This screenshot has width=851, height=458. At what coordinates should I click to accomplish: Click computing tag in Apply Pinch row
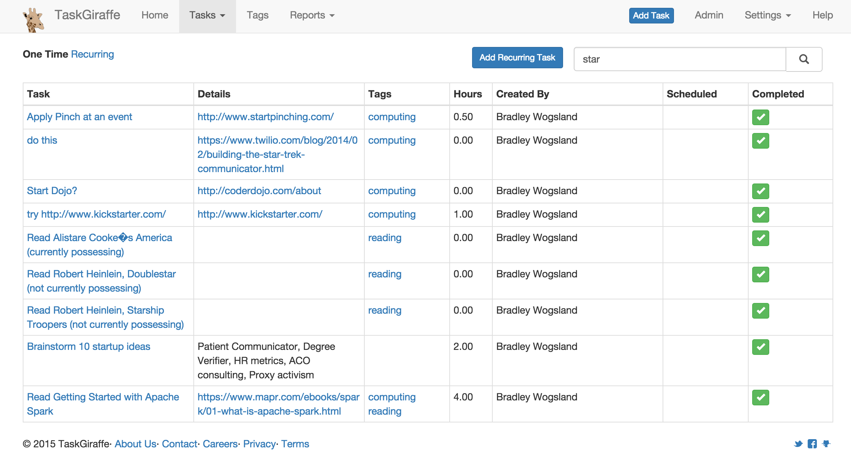tap(392, 117)
